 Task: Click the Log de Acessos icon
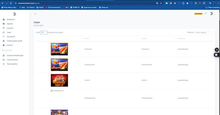[x=4, y=59]
